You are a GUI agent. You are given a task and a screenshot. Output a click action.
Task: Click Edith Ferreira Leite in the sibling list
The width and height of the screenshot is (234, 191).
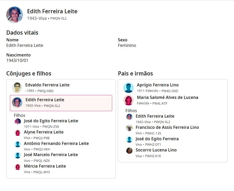(155, 116)
